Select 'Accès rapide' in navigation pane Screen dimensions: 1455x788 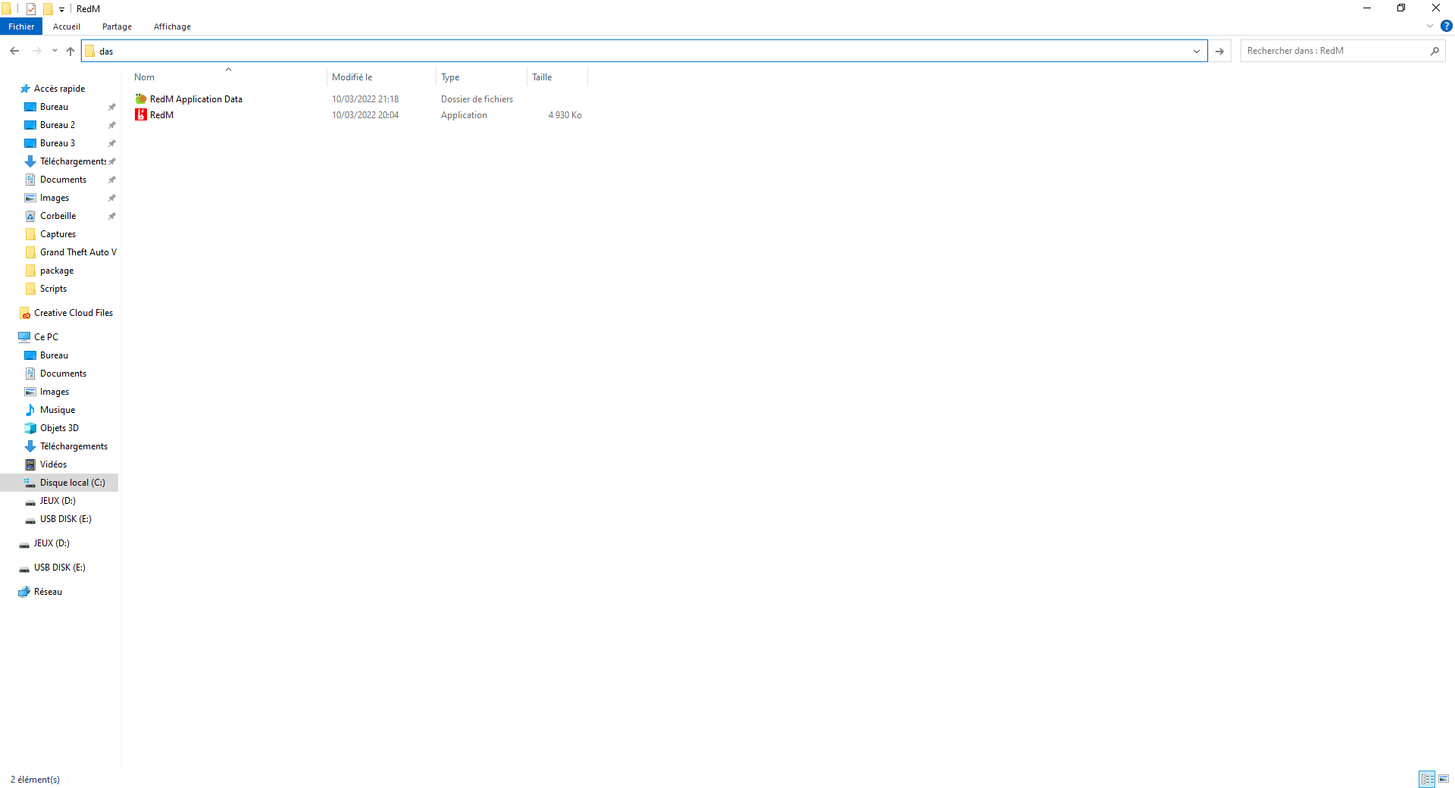pos(59,89)
